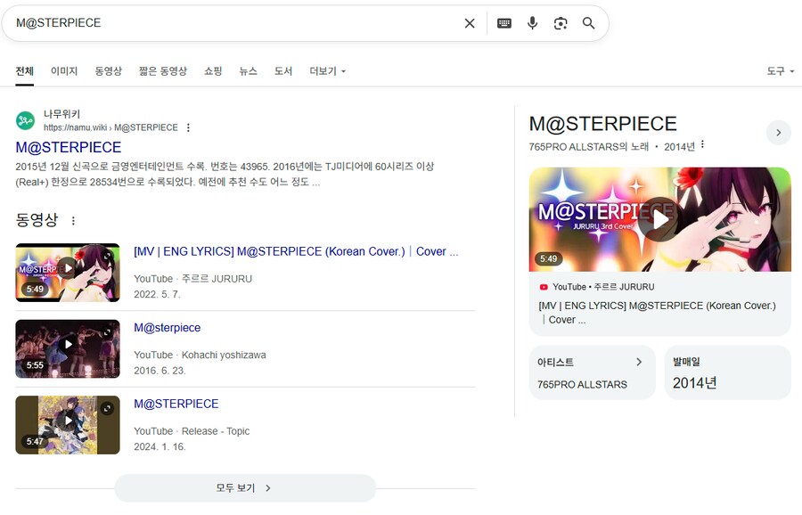Open the 765PRO ALLSTARS artist card
Image resolution: width=802 pixels, height=515 pixels.
point(592,372)
